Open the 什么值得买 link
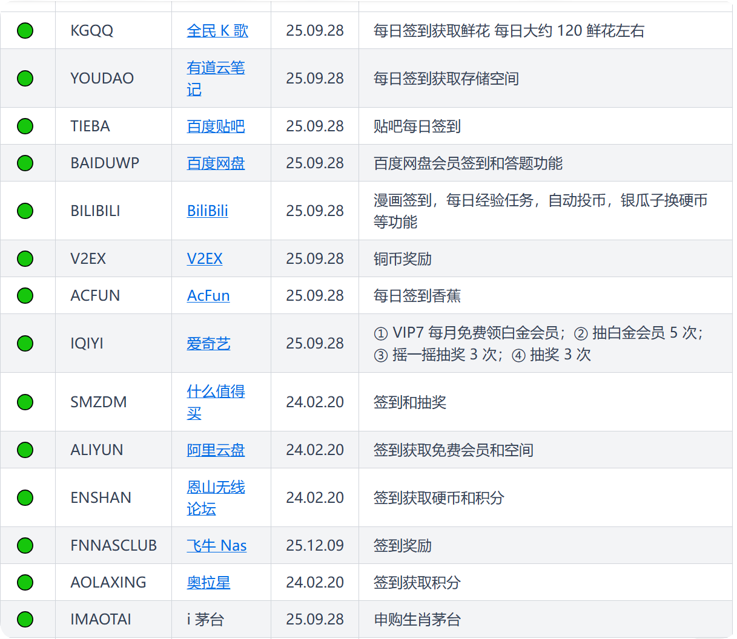The width and height of the screenshot is (737, 639). tap(216, 402)
